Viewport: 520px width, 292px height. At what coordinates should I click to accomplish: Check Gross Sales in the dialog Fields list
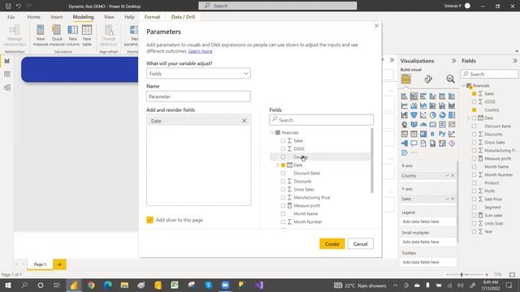[x=283, y=189]
